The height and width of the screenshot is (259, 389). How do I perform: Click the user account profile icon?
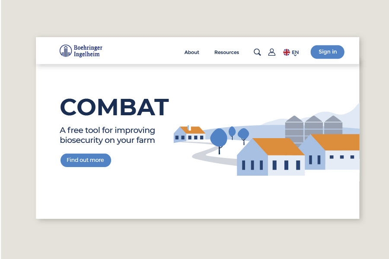point(272,52)
